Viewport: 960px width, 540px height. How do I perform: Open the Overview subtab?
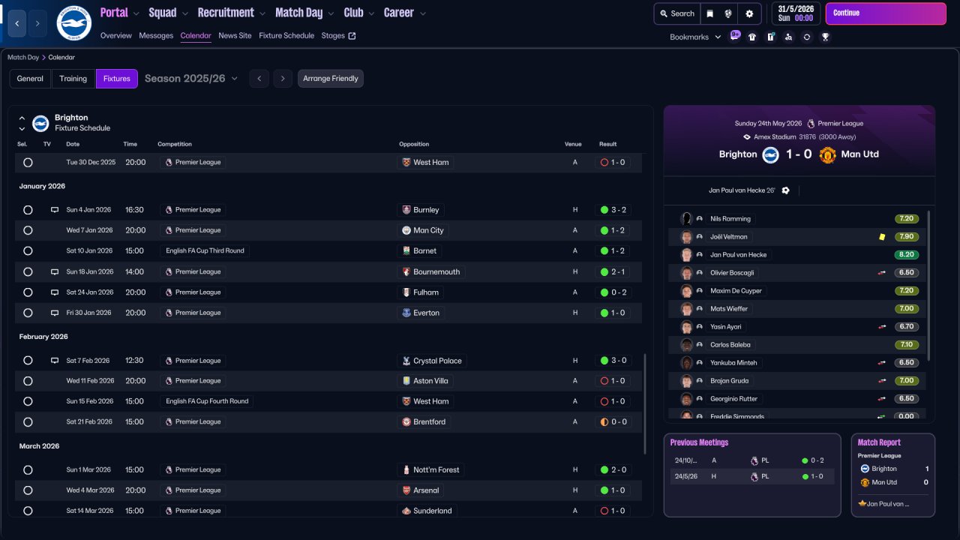pos(115,36)
